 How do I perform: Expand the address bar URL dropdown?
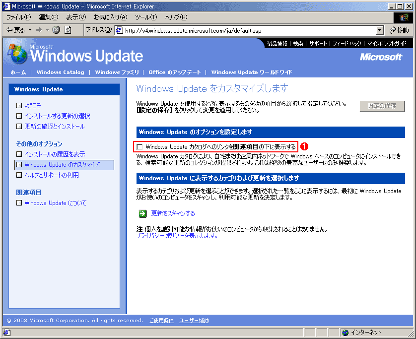380,30
